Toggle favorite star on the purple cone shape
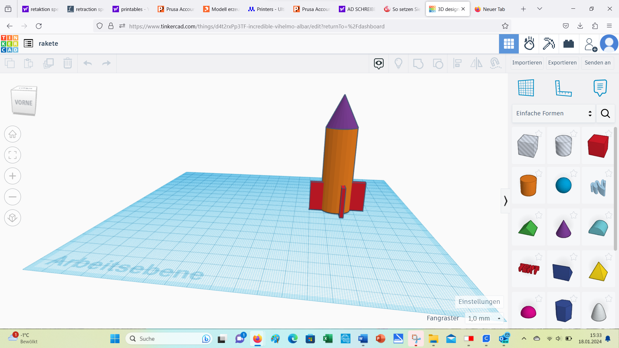The image size is (619, 348). pos(574,215)
